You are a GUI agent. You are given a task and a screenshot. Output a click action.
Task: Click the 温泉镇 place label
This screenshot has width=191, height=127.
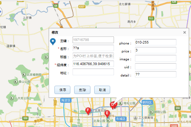11,46
